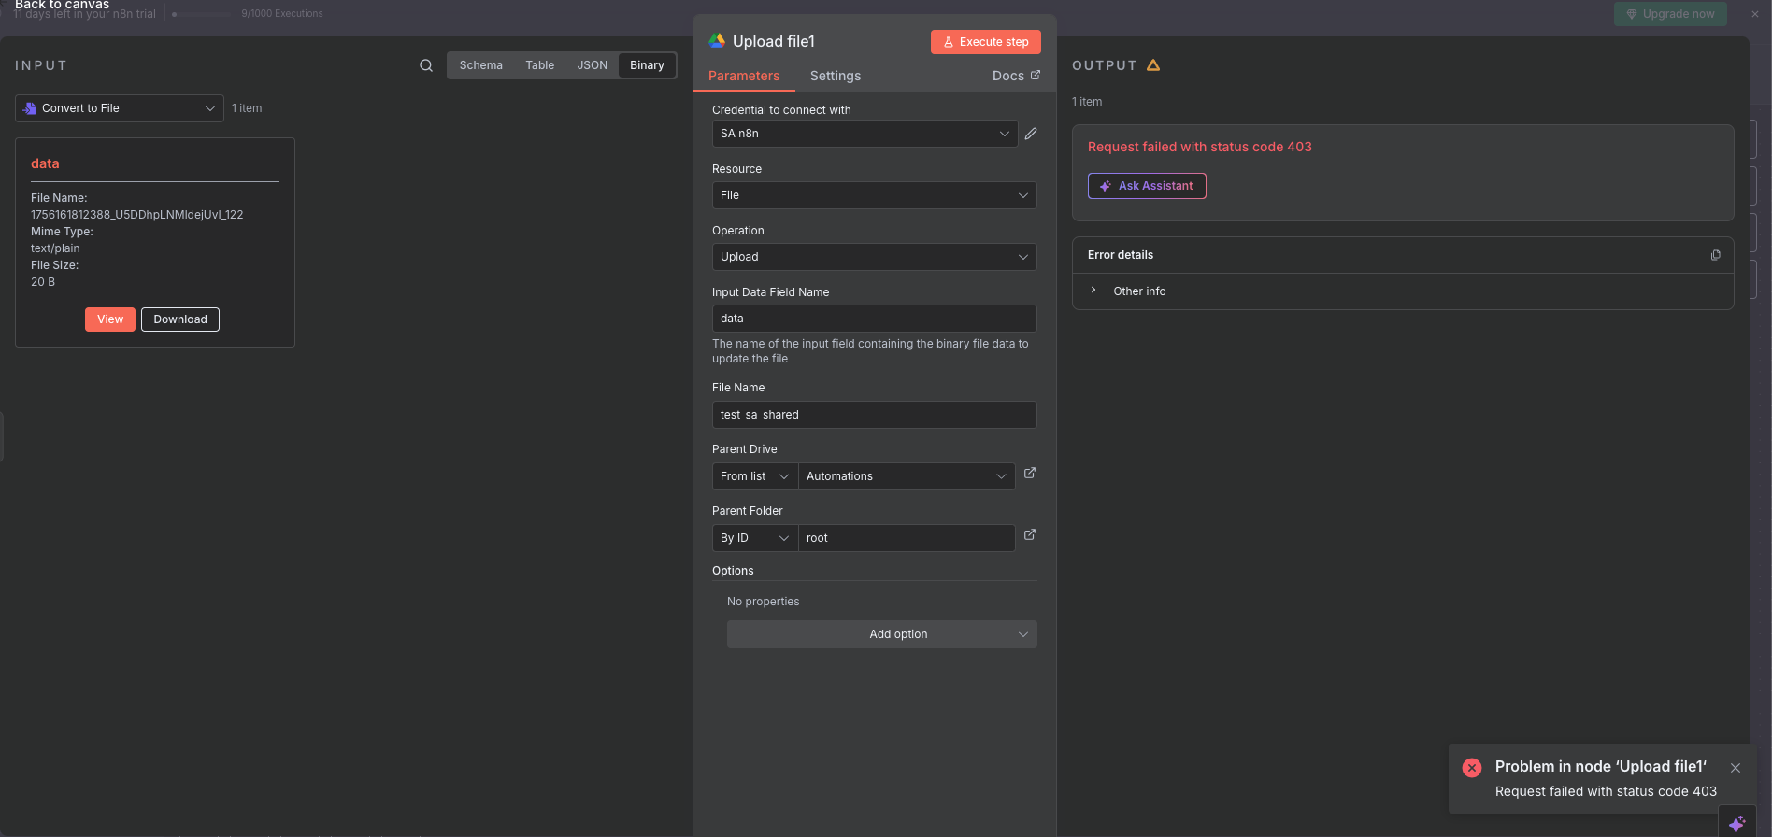Open the Operation dropdown showing Upload

pyautogui.click(x=874, y=257)
